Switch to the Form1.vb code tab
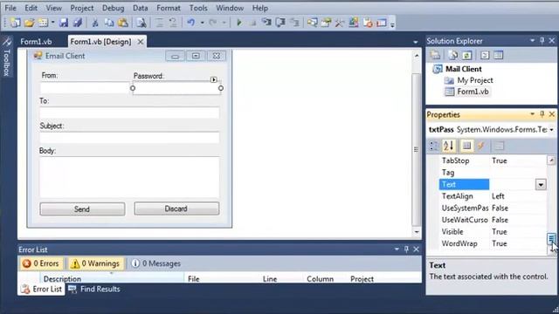Image resolution: width=559 pixels, height=314 pixels. coord(36,42)
